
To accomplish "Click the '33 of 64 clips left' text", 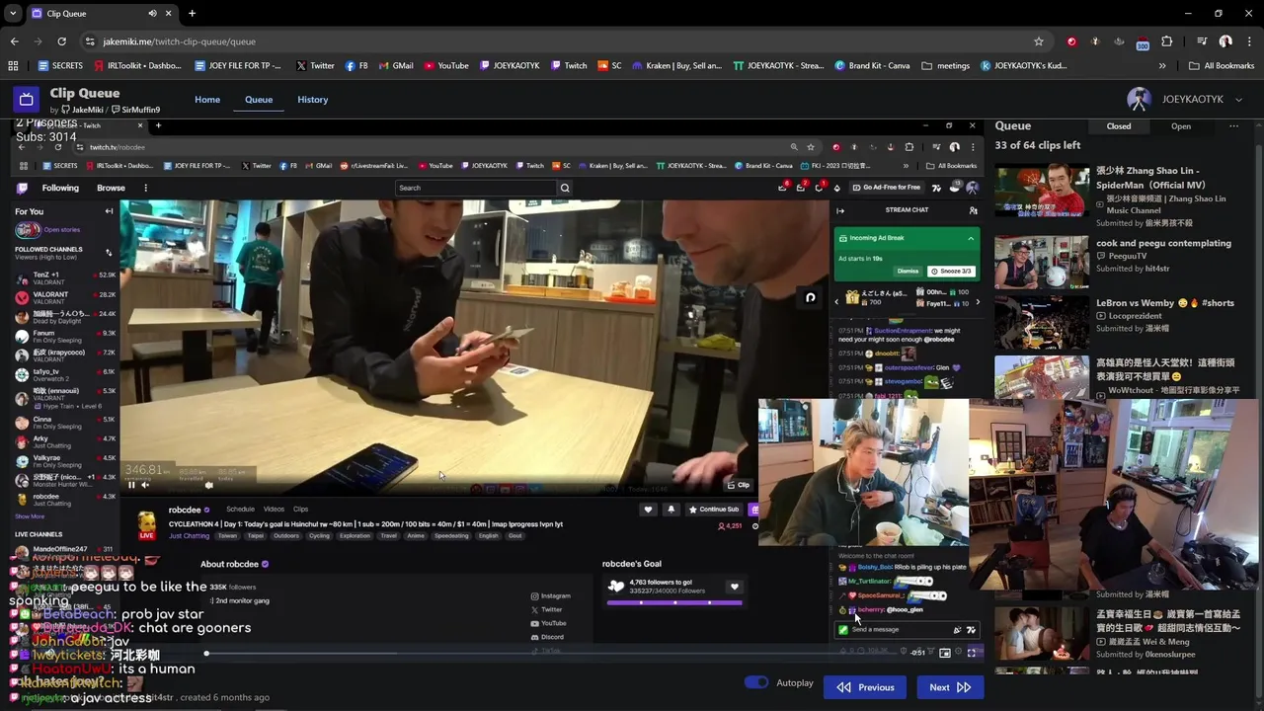I will click(1037, 145).
